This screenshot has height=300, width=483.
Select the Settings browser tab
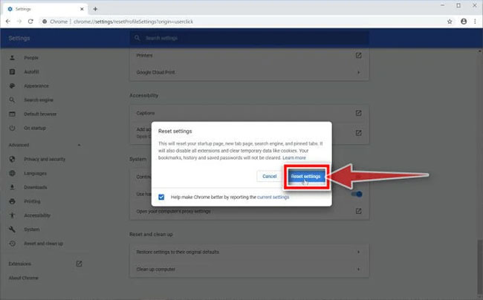pyautogui.click(x=45, y=9)
